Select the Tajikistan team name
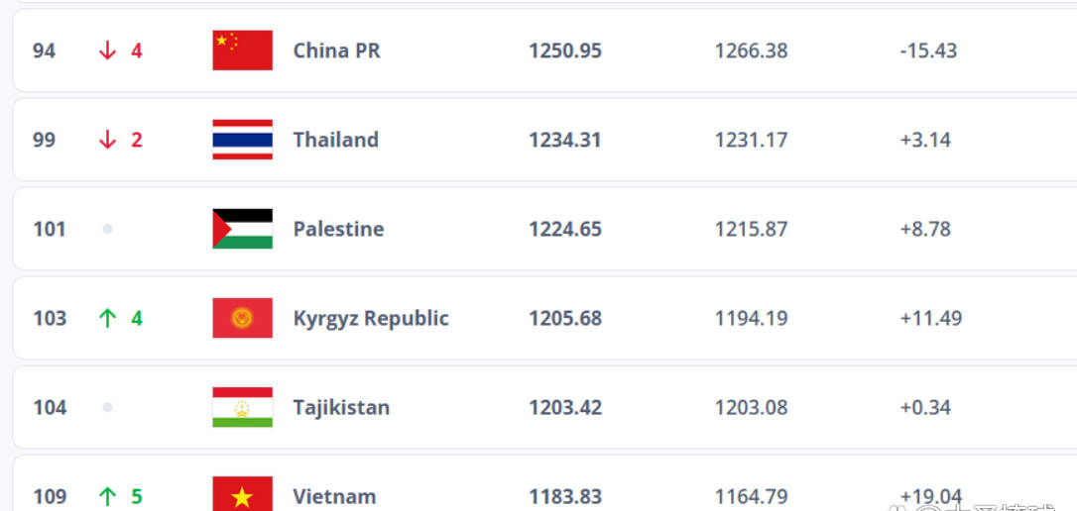 click(x=341, y=407)
